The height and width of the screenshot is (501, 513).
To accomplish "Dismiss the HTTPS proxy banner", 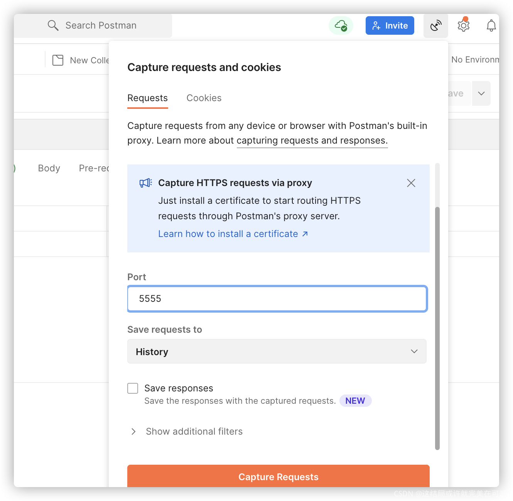I will tap(411, 183).
